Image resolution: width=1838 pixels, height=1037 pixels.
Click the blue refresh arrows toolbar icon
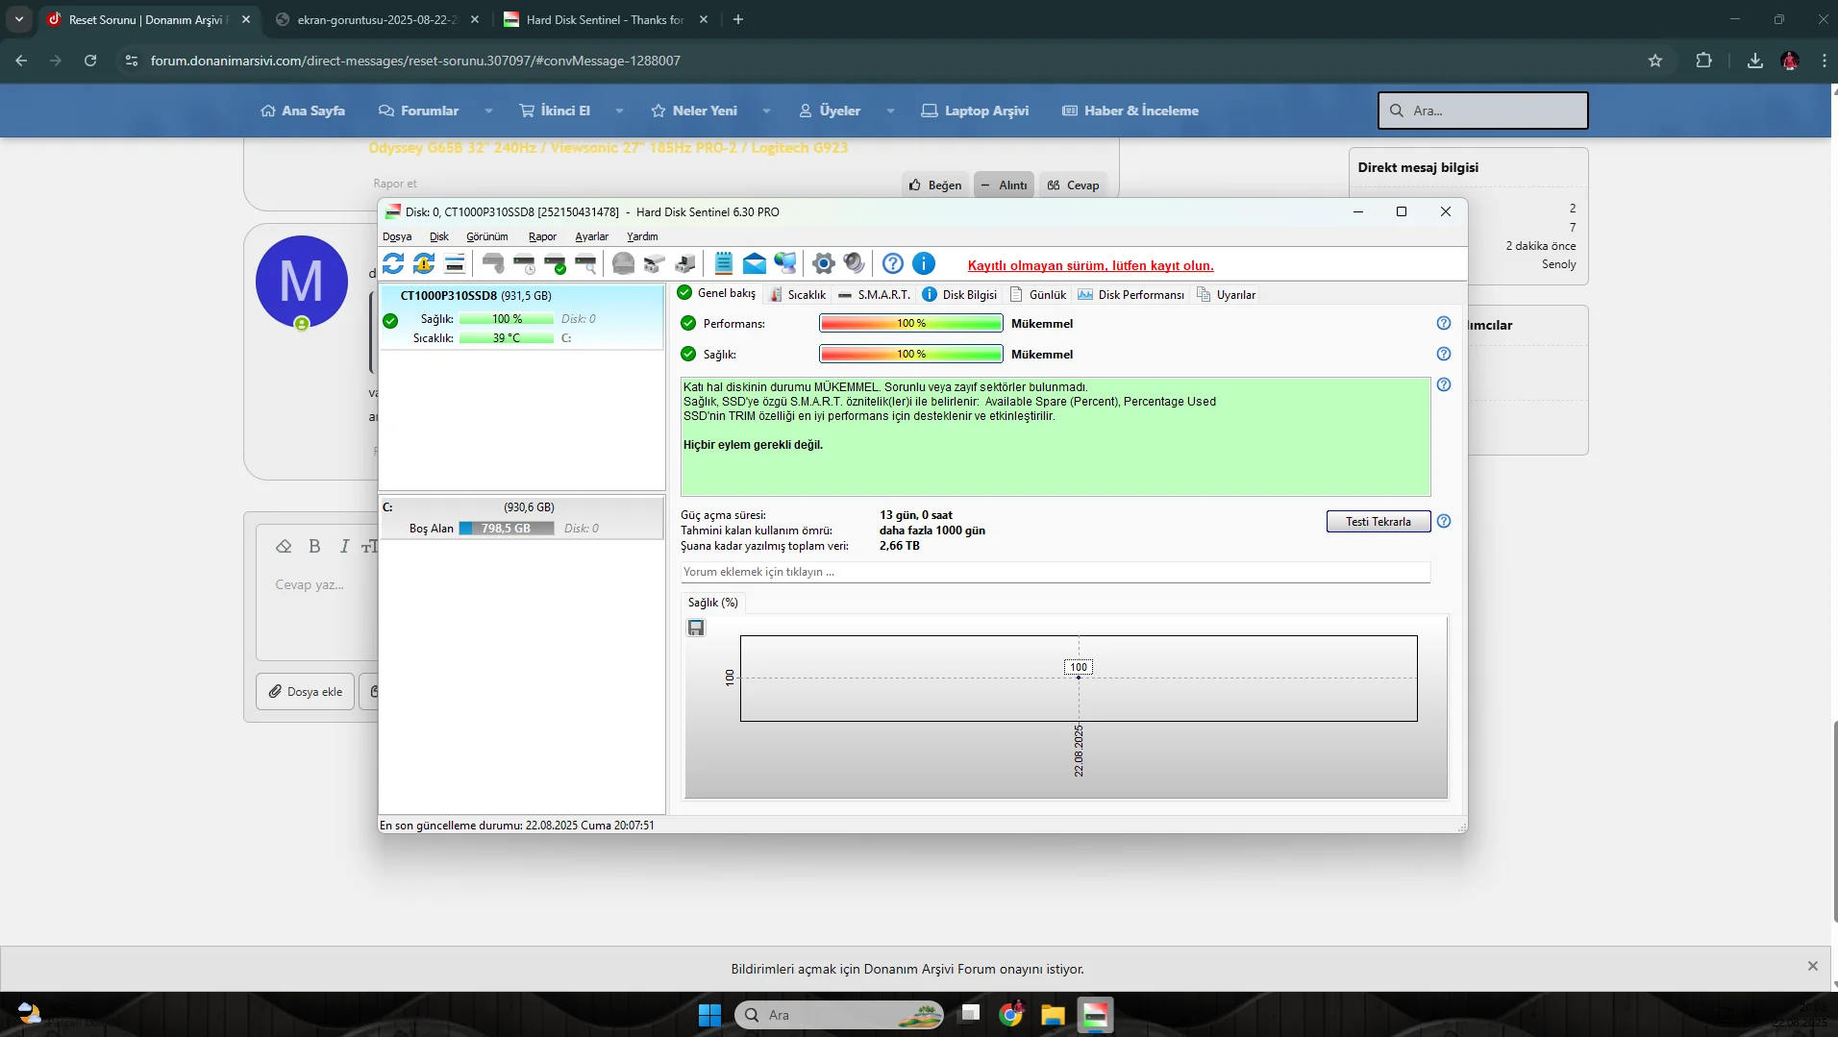(393, 263)
